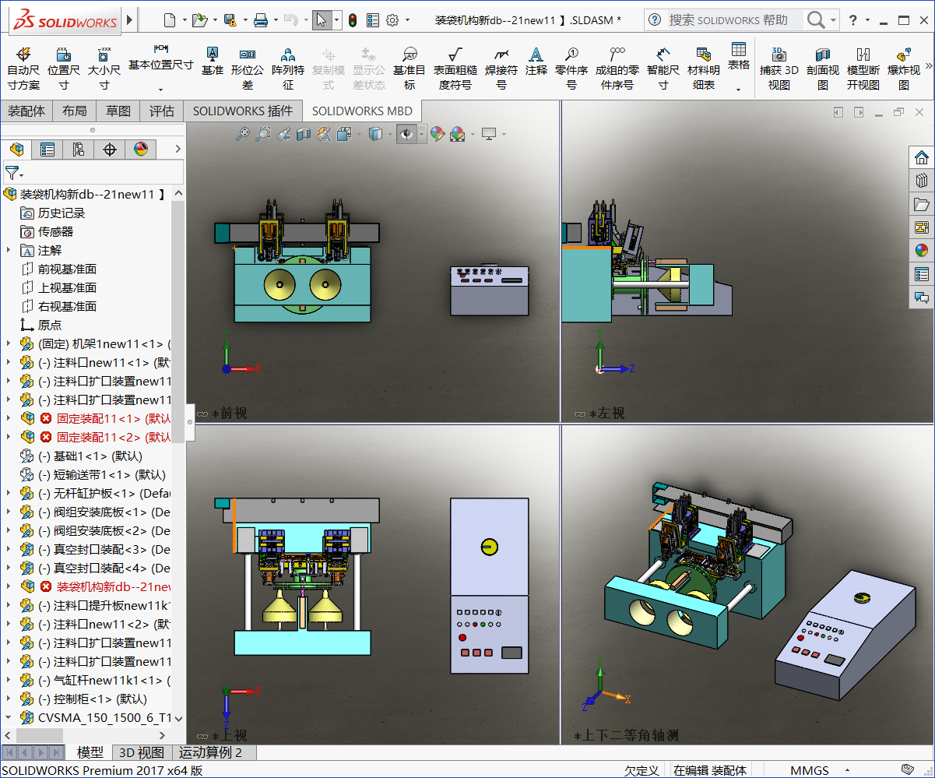Open the 自动尺寸方案 auto dimension scheme tool
Image resolution: width=935 pixels, height=778 pixels.
(23, 68)
